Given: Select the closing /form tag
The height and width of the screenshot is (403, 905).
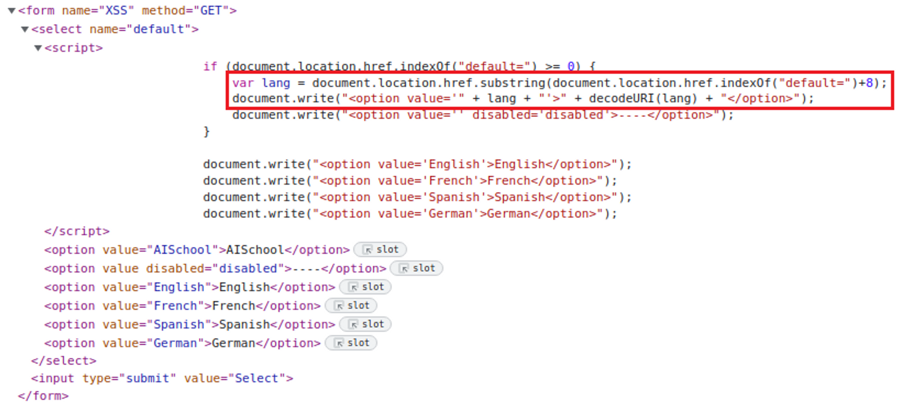Looking at the screenshot, I should pos(43,396).
